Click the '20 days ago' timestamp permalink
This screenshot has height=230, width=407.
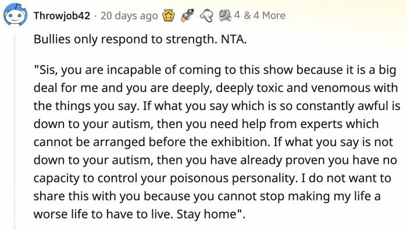click(x=129, y=16)
